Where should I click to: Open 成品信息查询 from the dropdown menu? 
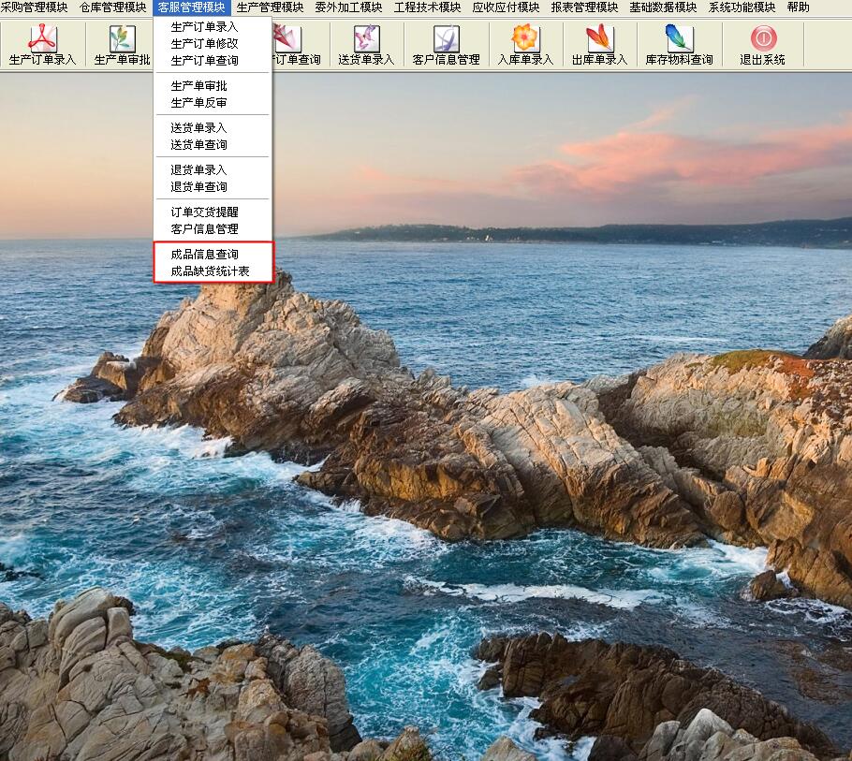click(204, 255)
